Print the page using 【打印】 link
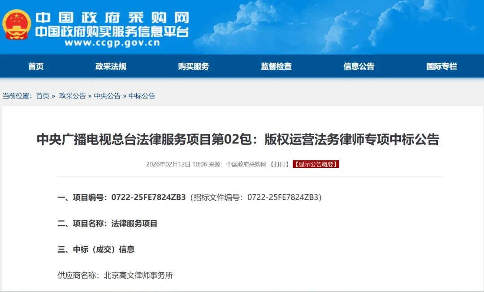Screen dimensions: 484x292 coord(280,164)
